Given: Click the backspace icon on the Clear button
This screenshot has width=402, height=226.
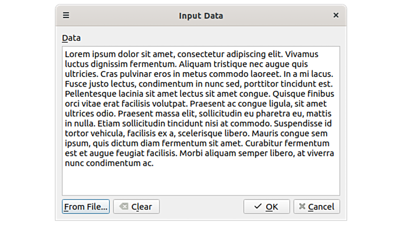Looking at the screenshot, I should click(x=123, y=207).
